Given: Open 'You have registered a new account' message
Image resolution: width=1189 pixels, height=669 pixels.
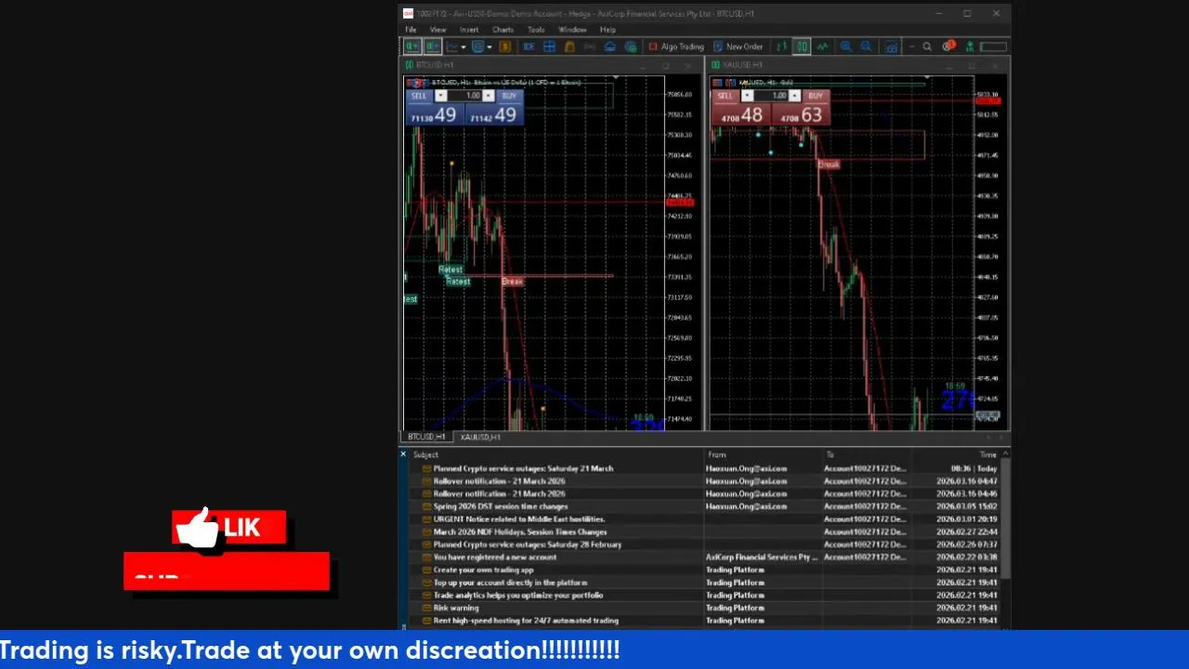Looking at the screenshot, I should [703, 557].
